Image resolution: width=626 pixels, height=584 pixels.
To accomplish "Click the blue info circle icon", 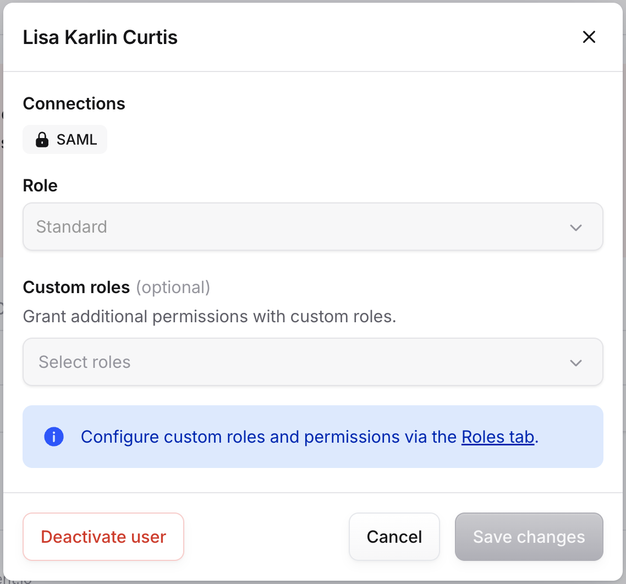I will [54, 437].
